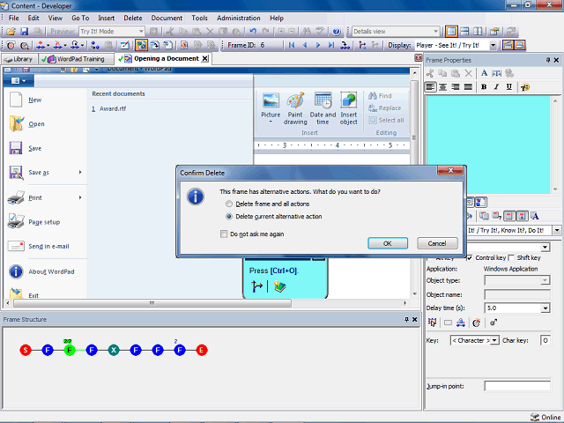Expand the Delay time 5.0 dropdown
564x423 pixels.
[545, 308]
